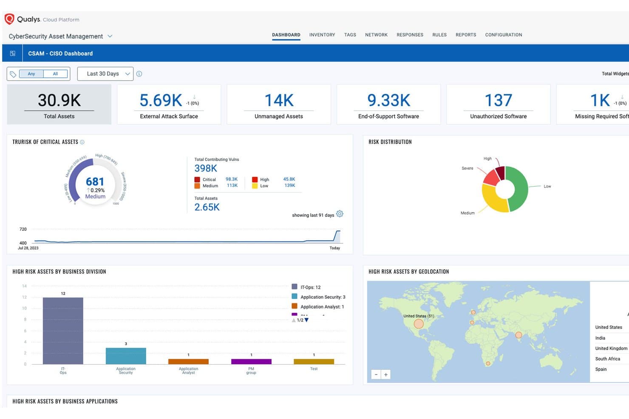Click the IT-Ops bar in the chart
Screen dimensions: 629x419
click(63, 331)
